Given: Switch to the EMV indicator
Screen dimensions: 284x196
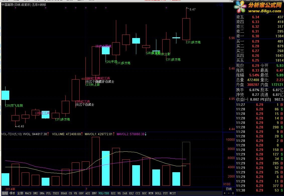Looking at the screenshot, I should [x=94, y=193].
